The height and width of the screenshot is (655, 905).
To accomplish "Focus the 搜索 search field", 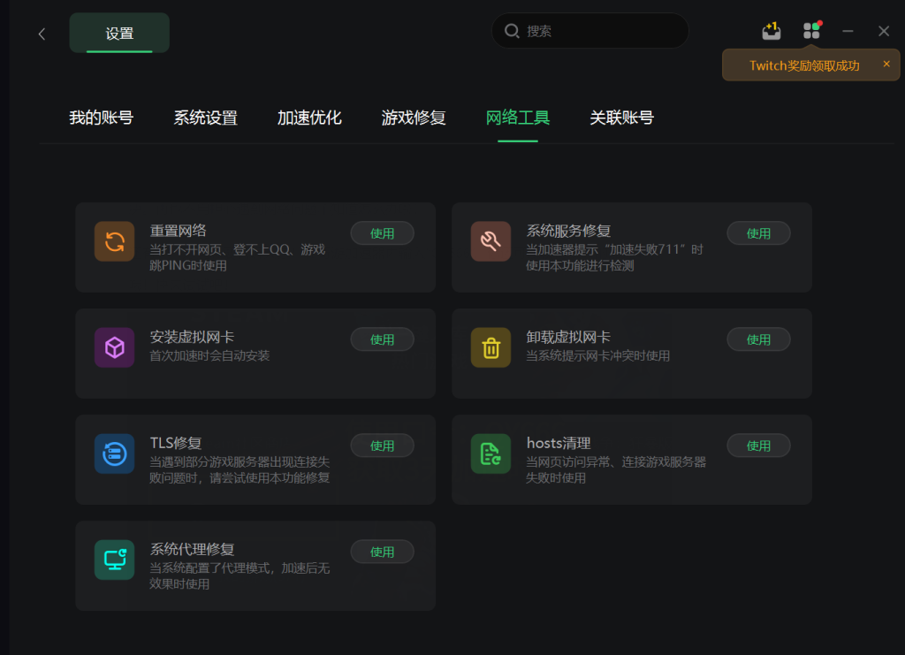I will click(589, 31).
